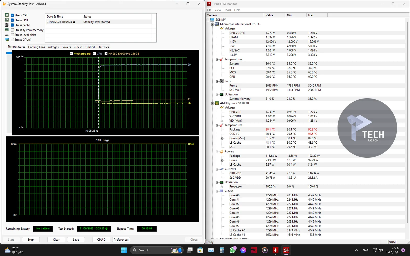Open WhatsApp from the taskbar
410x256 pixels.
coord(233,250)
